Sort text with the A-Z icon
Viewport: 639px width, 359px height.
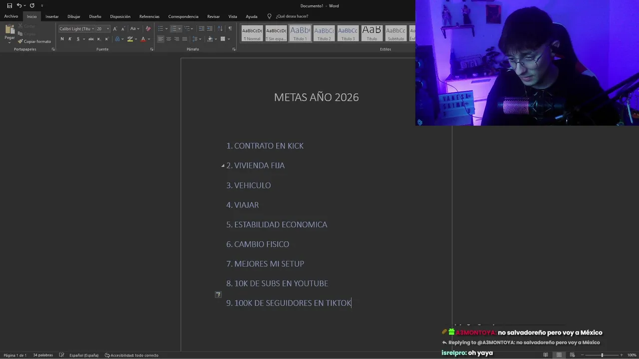pos(220,29)
